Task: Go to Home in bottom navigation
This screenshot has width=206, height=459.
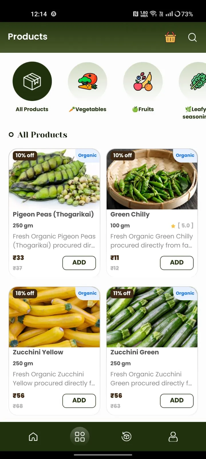Action: [33, 437]
